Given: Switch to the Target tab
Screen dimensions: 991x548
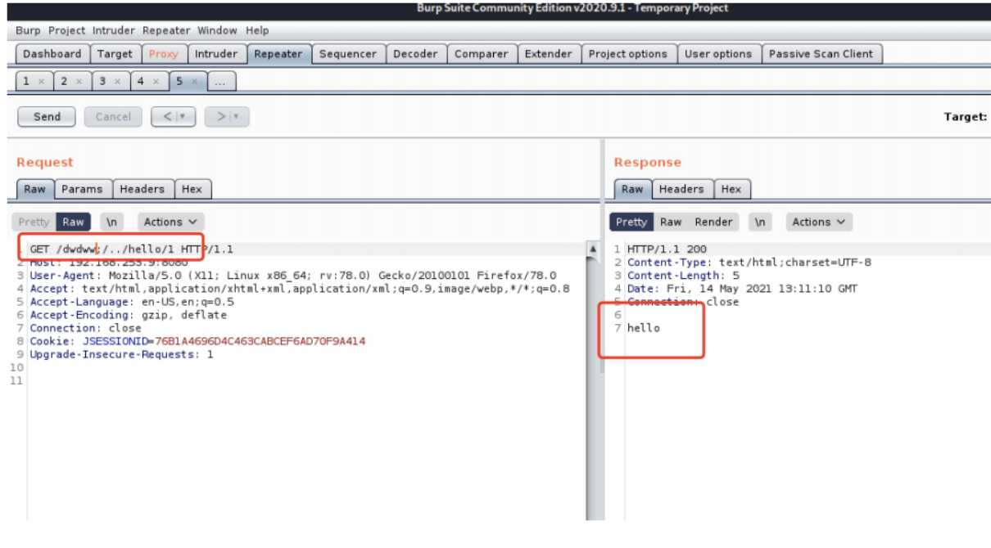Looking at the screenshot, I should click(x=115, y=54).
